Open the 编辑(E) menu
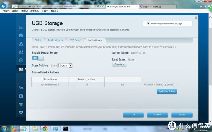 (15, 11)
